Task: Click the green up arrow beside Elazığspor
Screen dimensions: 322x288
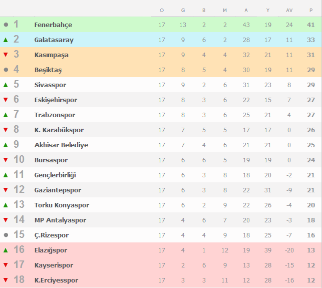Action: (x=6, y=250)
